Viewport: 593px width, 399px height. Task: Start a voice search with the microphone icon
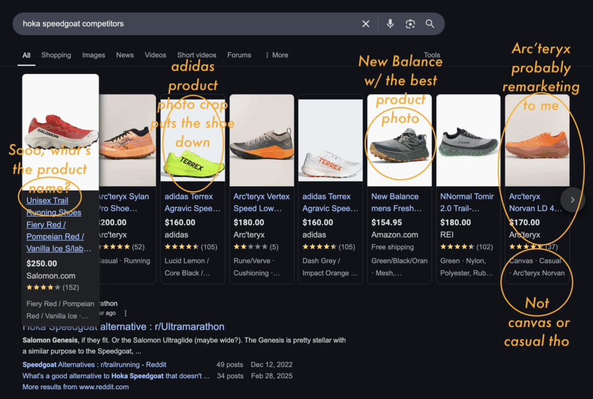pos(390,24)
